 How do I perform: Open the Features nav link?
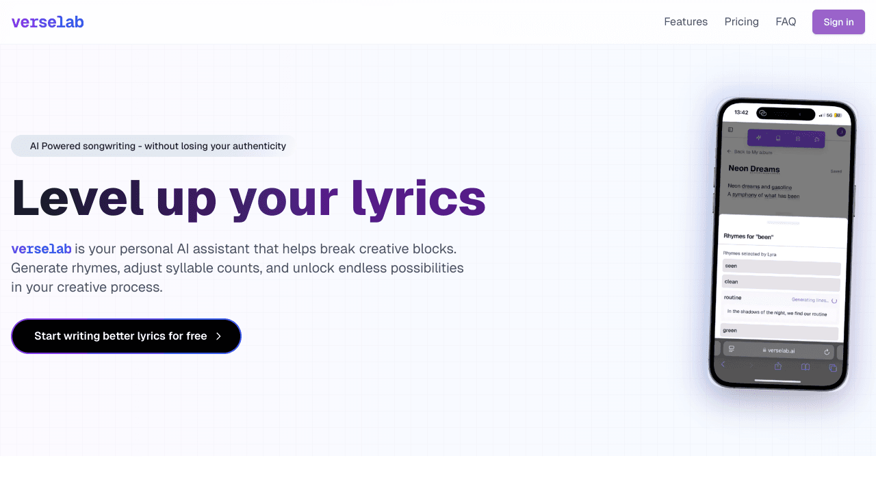click(x=686, y=22)
